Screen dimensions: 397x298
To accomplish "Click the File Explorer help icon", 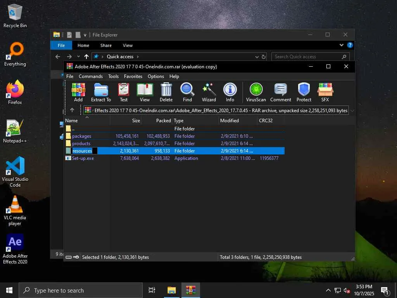I will [350, 45].
